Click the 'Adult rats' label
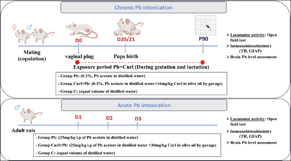The height and width of the screenshot is (161, 291). pyautogui.click(x=24, y=130)
